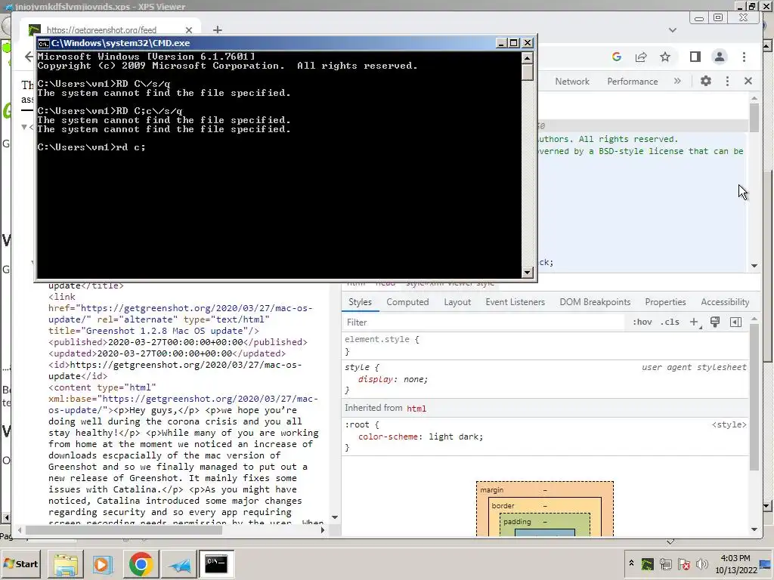Image resolution: width=774 pixels, height=580 pixels.
Task: Close the getgreenshot.org/feed tab
Action: [188, 30]
